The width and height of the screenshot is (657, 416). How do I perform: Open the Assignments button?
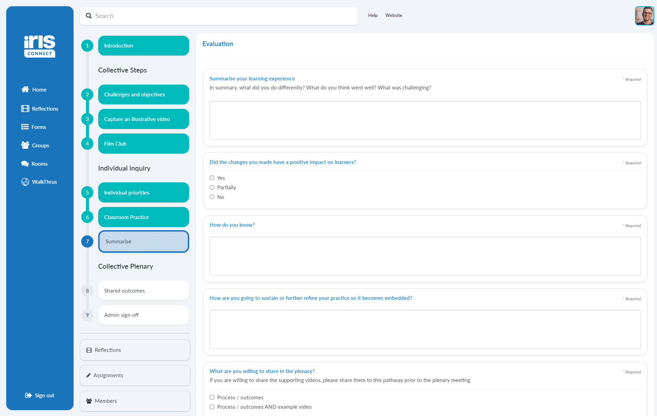pos(135,375)
